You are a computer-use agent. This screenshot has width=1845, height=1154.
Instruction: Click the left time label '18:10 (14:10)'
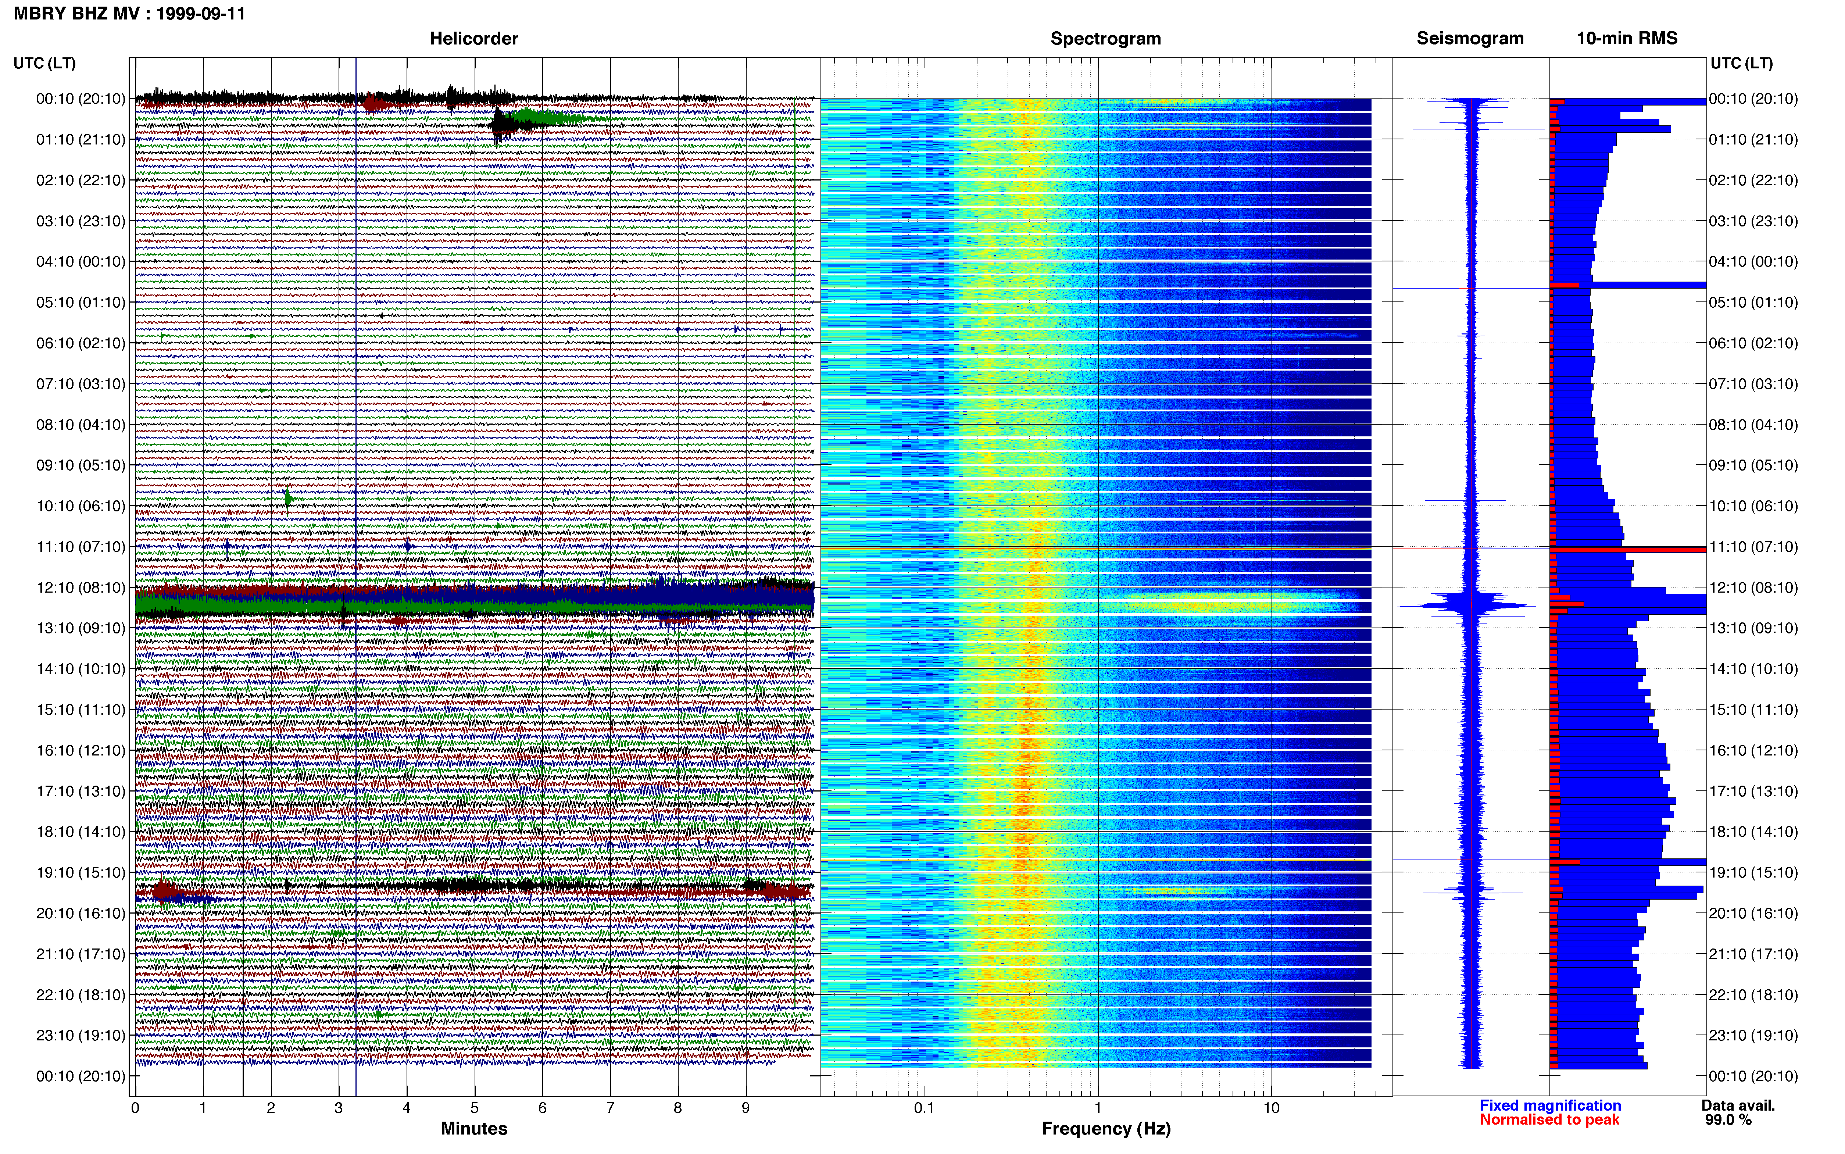point(81,832)
